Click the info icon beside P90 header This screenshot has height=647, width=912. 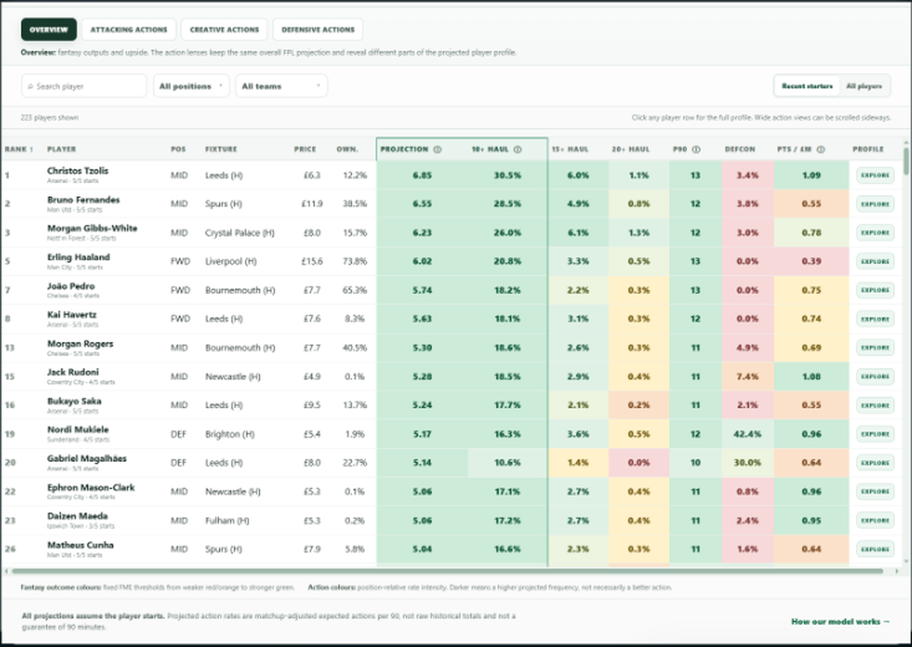(x=696, y=149)
